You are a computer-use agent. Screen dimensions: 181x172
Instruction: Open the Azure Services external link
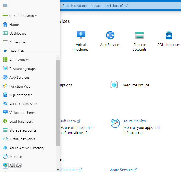coord(123,170)
